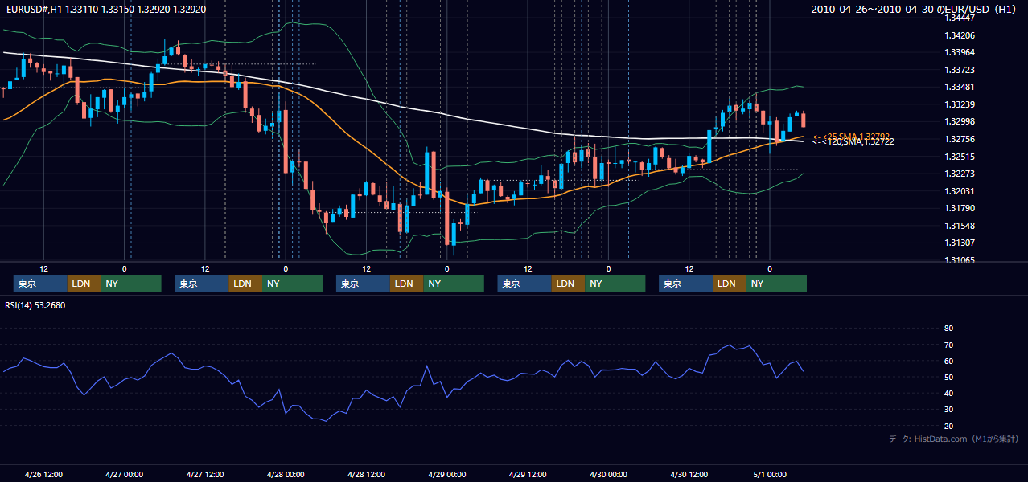Click the 5/1 00:00 date label
The width and height of the screenshot is (1028, 482).
(x=770, y=474)
